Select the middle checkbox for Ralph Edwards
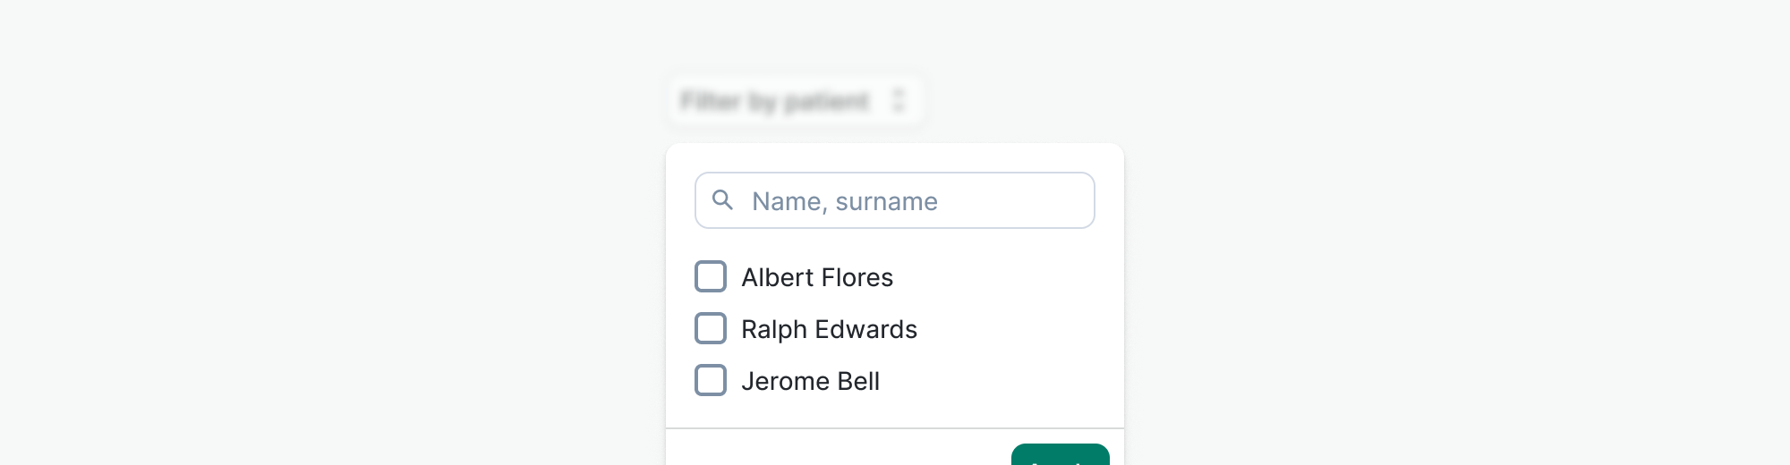Screen dimensions: 1790x465 [x=711, y=328]
